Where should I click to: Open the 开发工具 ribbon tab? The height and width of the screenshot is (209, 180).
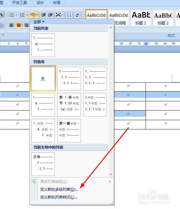[20, 3]
